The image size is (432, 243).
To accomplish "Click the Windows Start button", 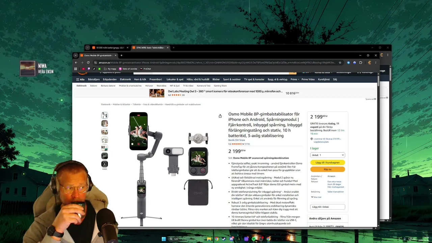I will coord(164,239).
